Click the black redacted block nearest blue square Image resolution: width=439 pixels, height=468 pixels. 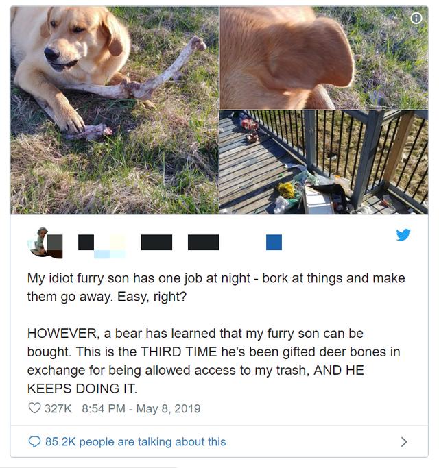[204, 242]
